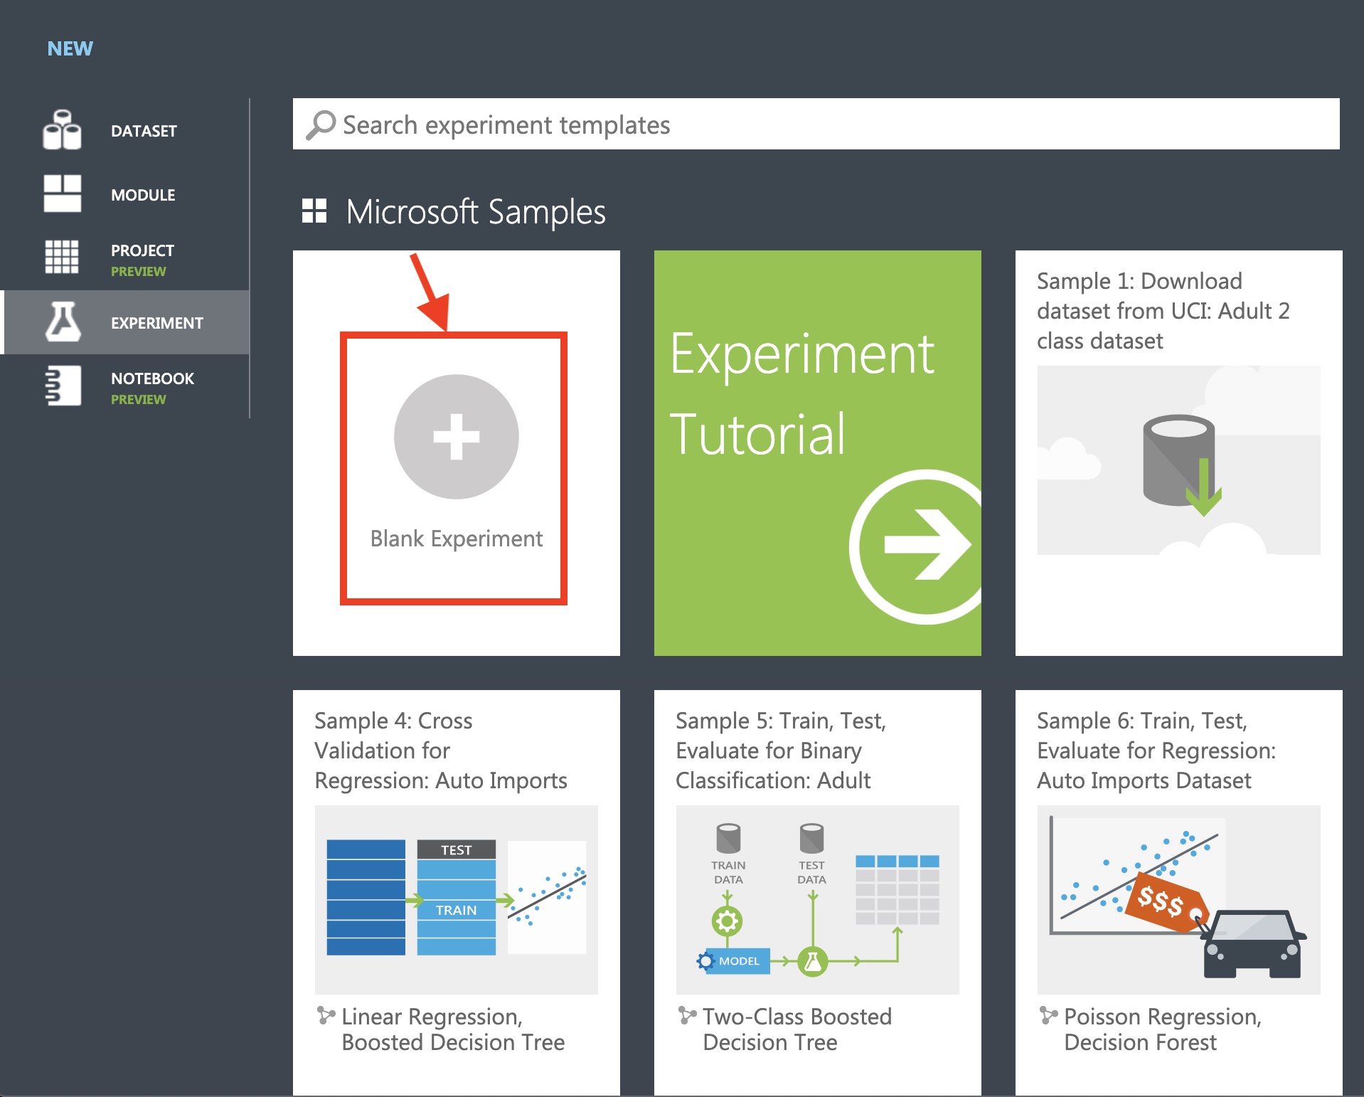Click the Experiment Tutorial arrow circle

917,546
